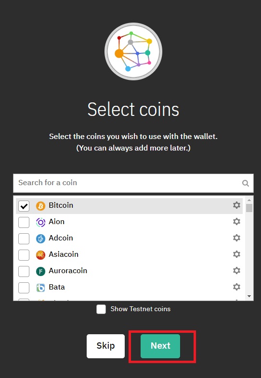Select the Adcoin list row
The width and height of the screenshot is (261, 378).
129,238
